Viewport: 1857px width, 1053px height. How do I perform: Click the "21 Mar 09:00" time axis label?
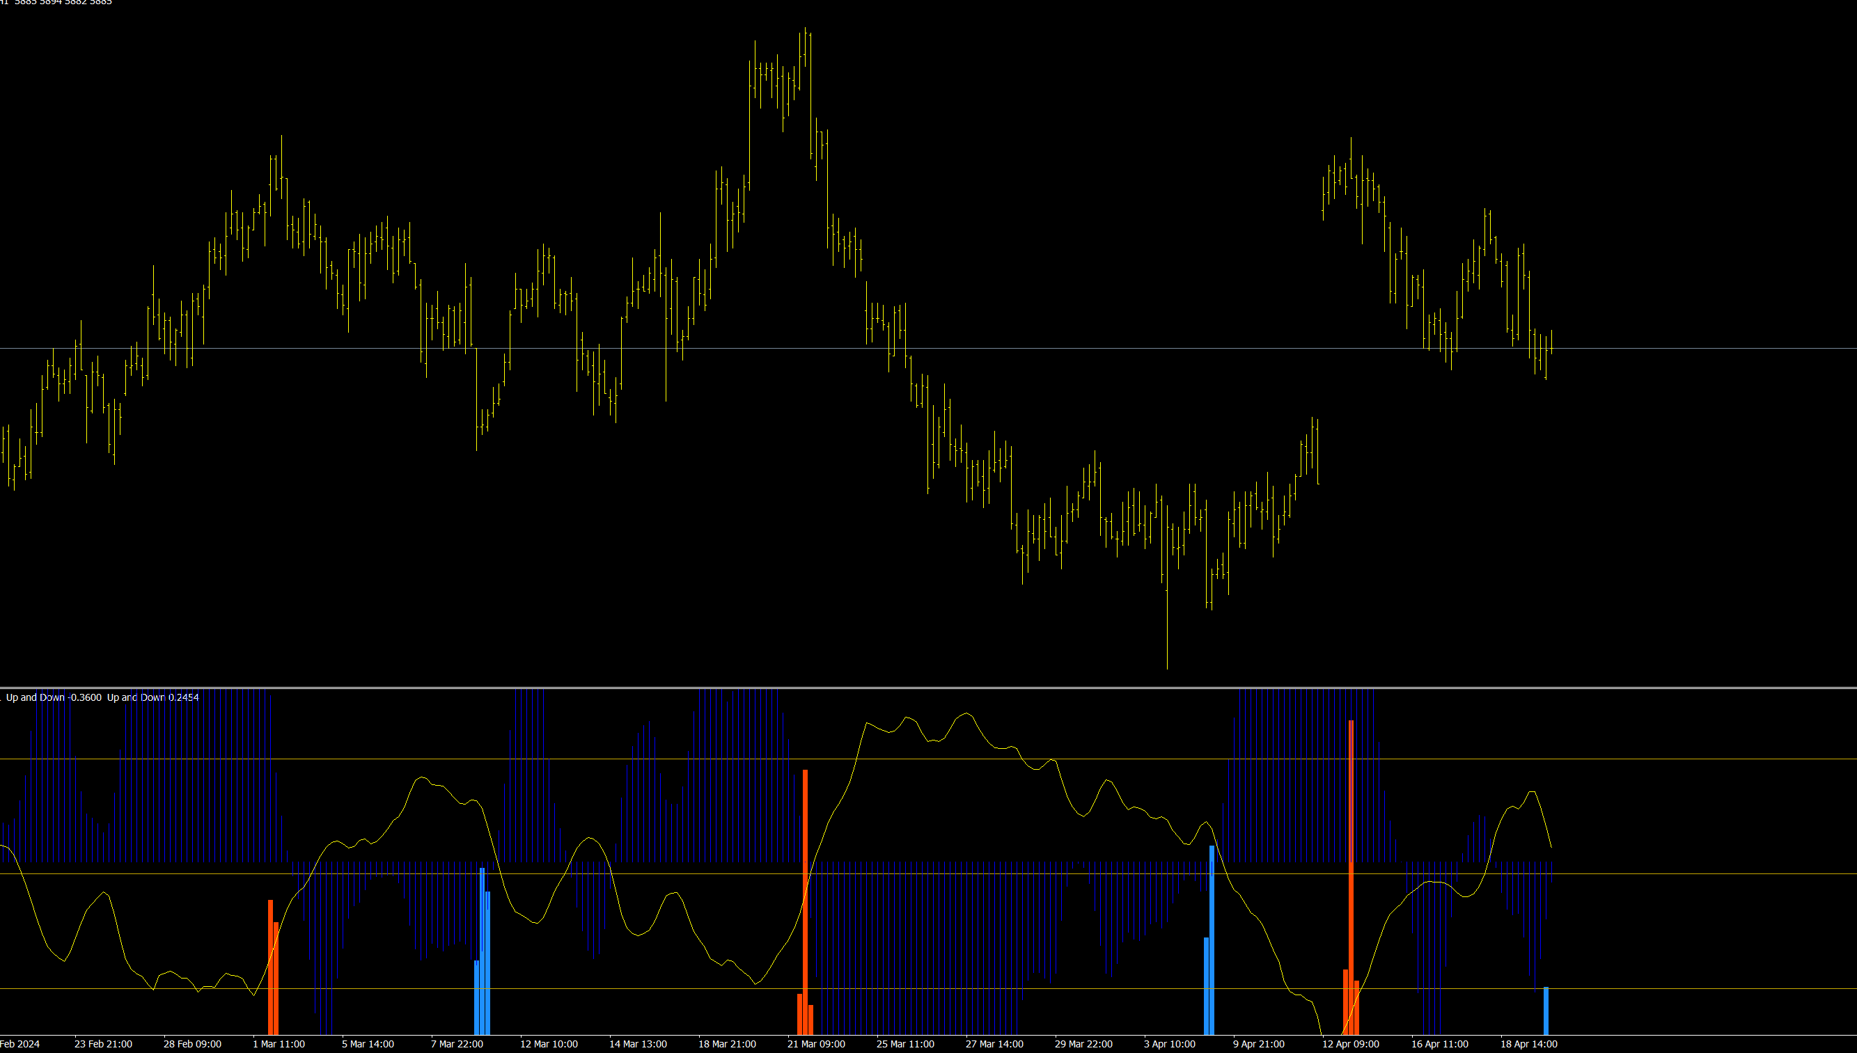(x=816, y=1043)
